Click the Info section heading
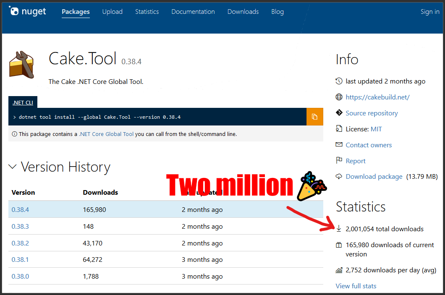Screen dimensions: 445x295 (x=347, y=59)
